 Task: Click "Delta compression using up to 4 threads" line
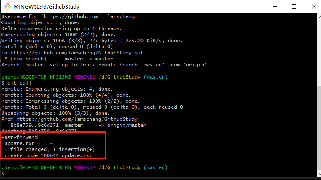[x=61, y=28]
